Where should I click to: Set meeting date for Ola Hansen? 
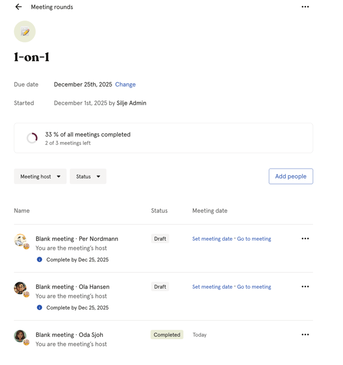212,287
